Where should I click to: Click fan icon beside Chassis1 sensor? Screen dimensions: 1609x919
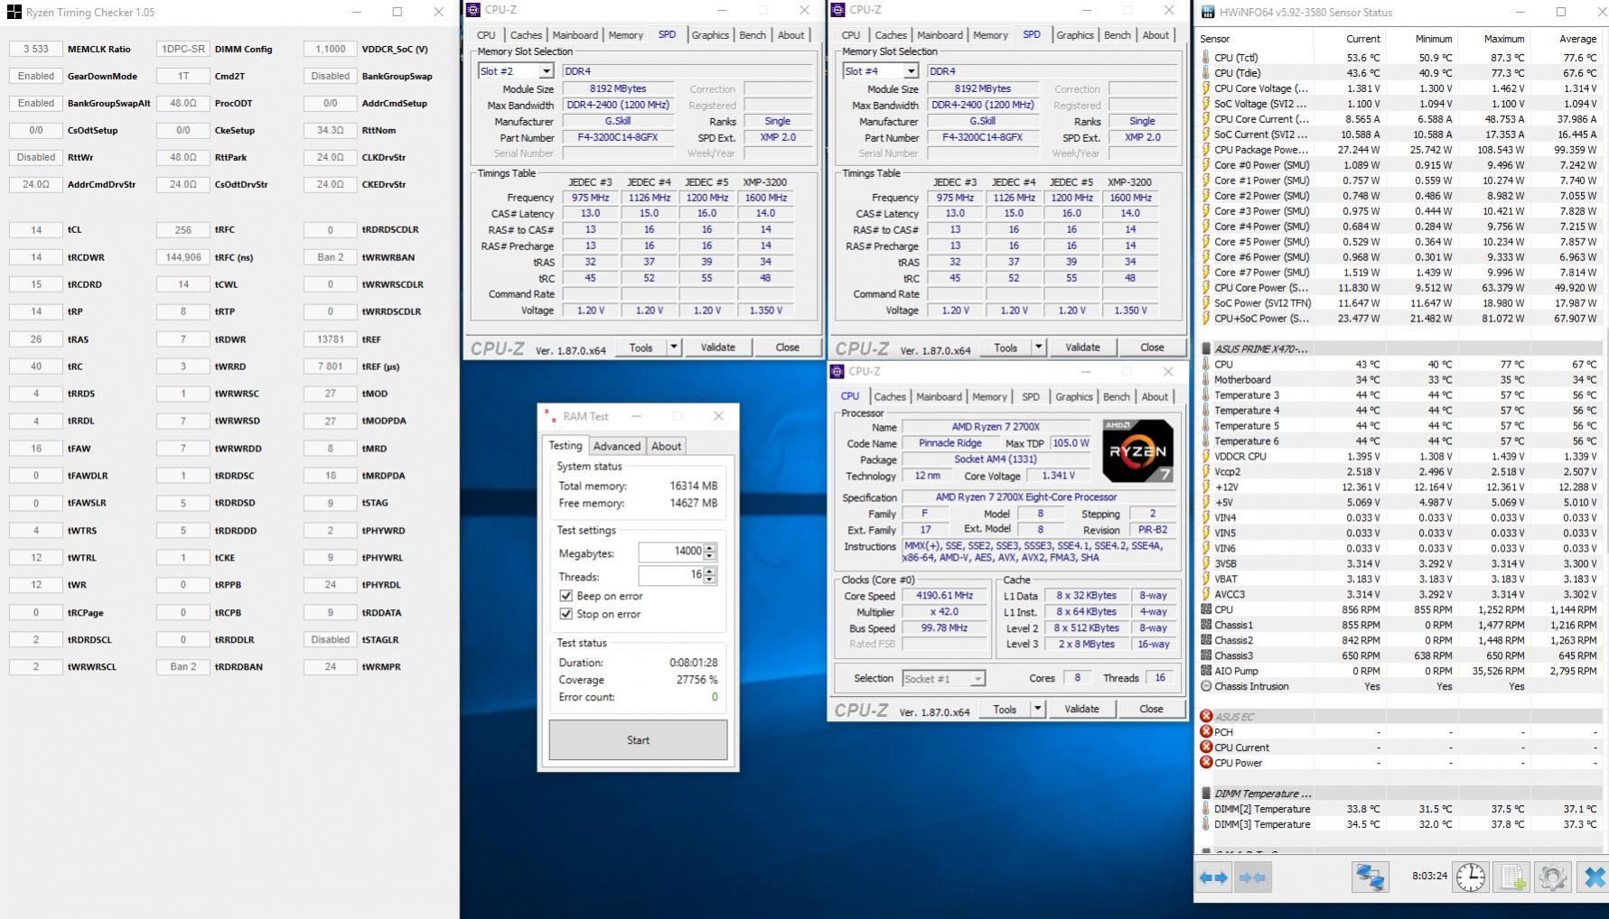[1206, 625]
